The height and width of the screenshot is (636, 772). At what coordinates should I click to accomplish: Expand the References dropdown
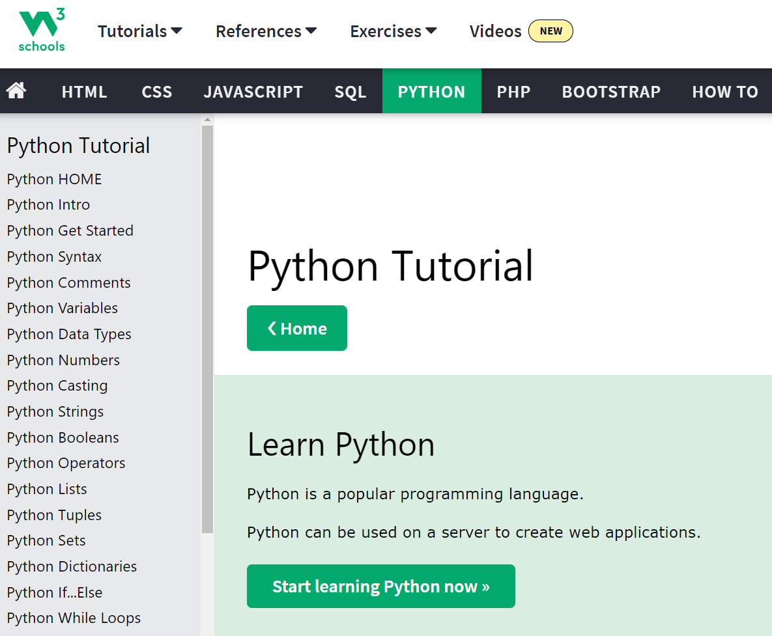pyautogui.click(x=266, y=31)
